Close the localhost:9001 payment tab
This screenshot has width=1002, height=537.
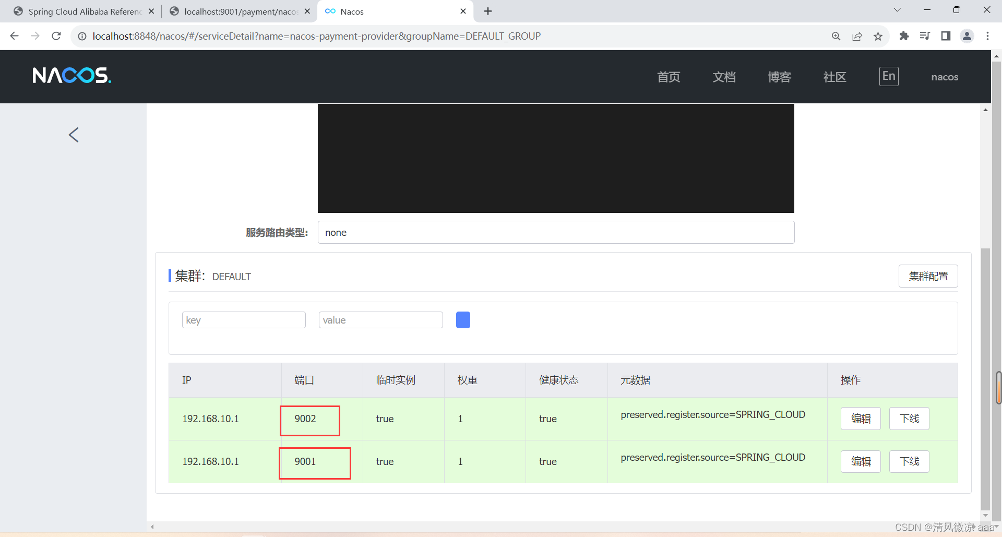tap(307, 11)
